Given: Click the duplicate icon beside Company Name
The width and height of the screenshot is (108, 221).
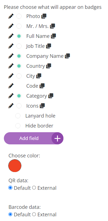Looking at the screenshot, I should click(67, 56).
